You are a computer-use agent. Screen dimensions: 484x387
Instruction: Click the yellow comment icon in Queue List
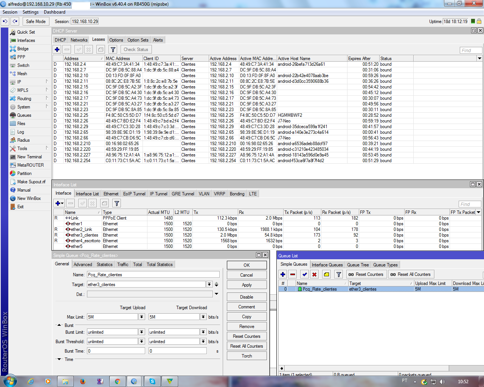[326, 274]
